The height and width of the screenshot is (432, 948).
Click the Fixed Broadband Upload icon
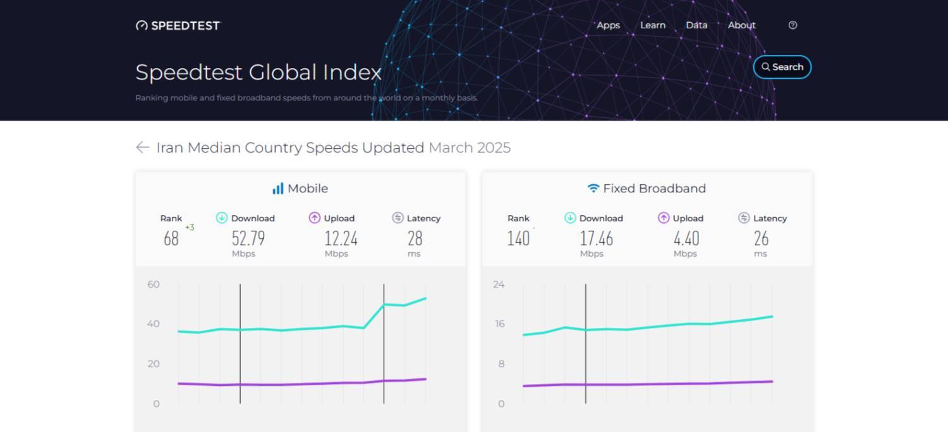(x=663, y=218)
